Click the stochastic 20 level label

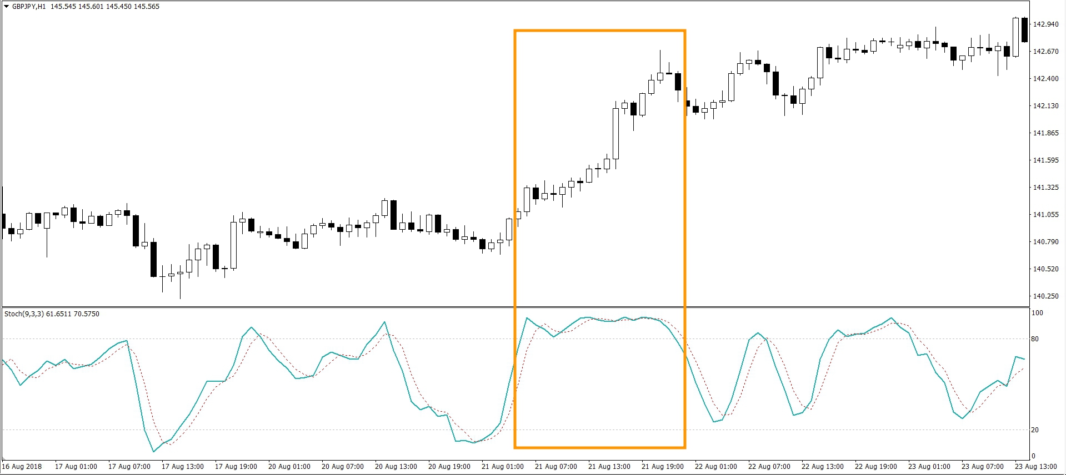point(1034,430)
